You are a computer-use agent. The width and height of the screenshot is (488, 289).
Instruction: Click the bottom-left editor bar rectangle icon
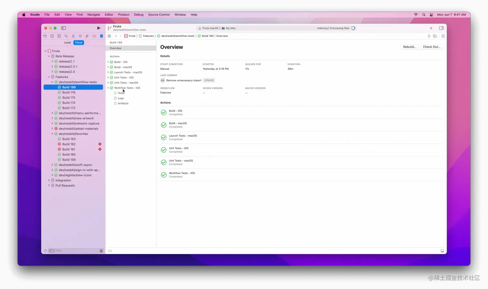pyautogui.click(x=110, y=251)
